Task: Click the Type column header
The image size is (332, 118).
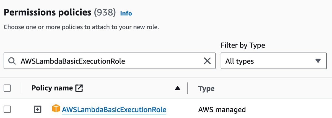Action: tap(206, 89)
